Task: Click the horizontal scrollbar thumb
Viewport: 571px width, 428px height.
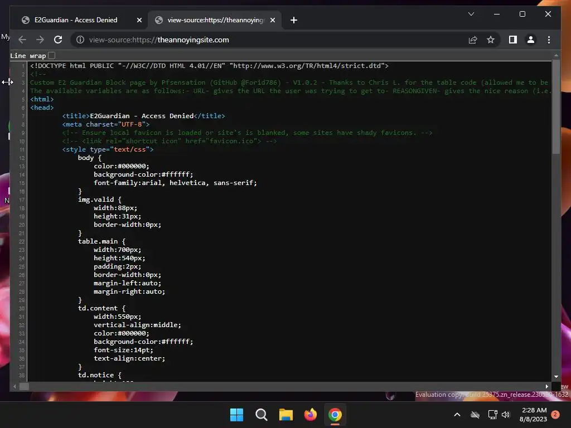Action: (24, 387)
